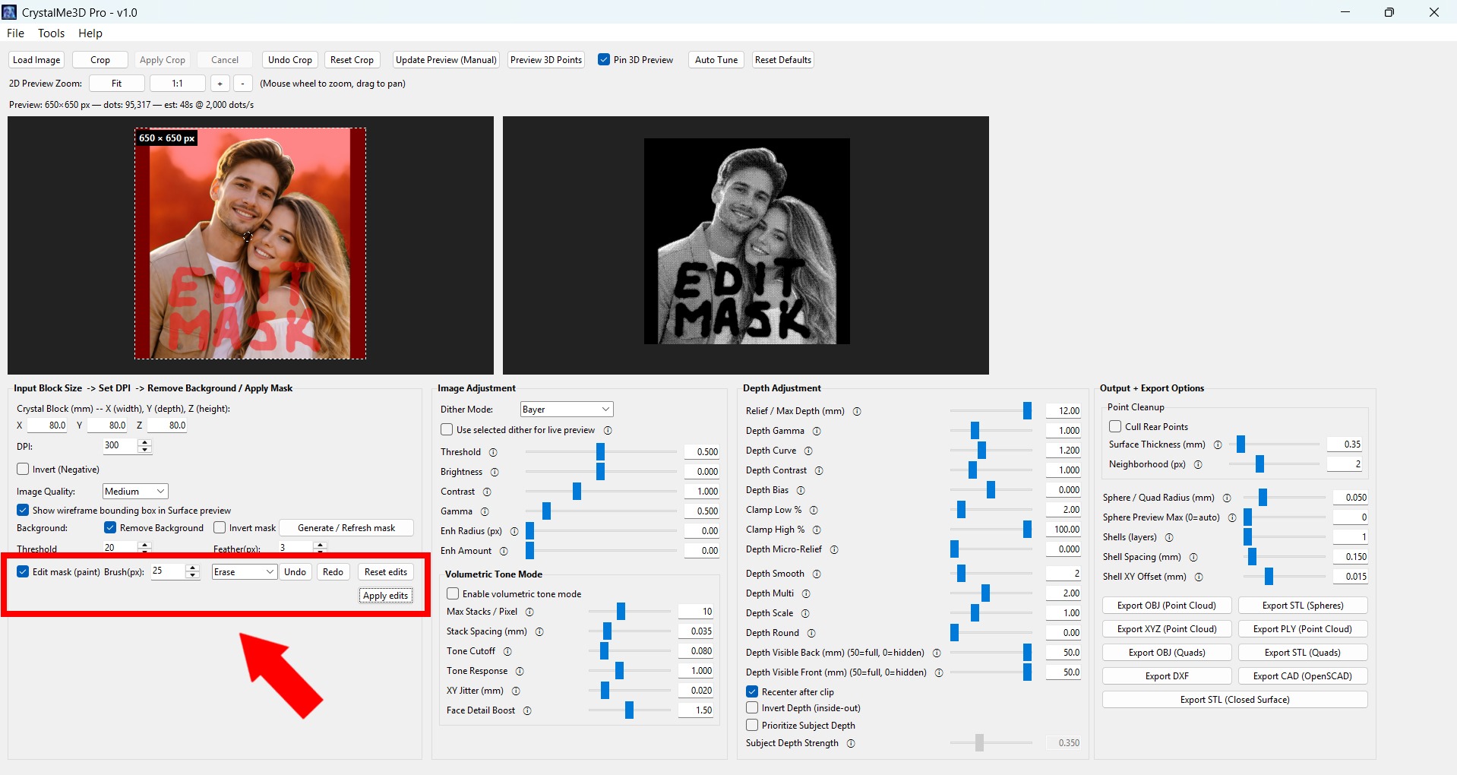Click info icon beside Face Detail Boost
This screenshot has height=775, width=1457.
pyautogui.click(x=527, y=710)
